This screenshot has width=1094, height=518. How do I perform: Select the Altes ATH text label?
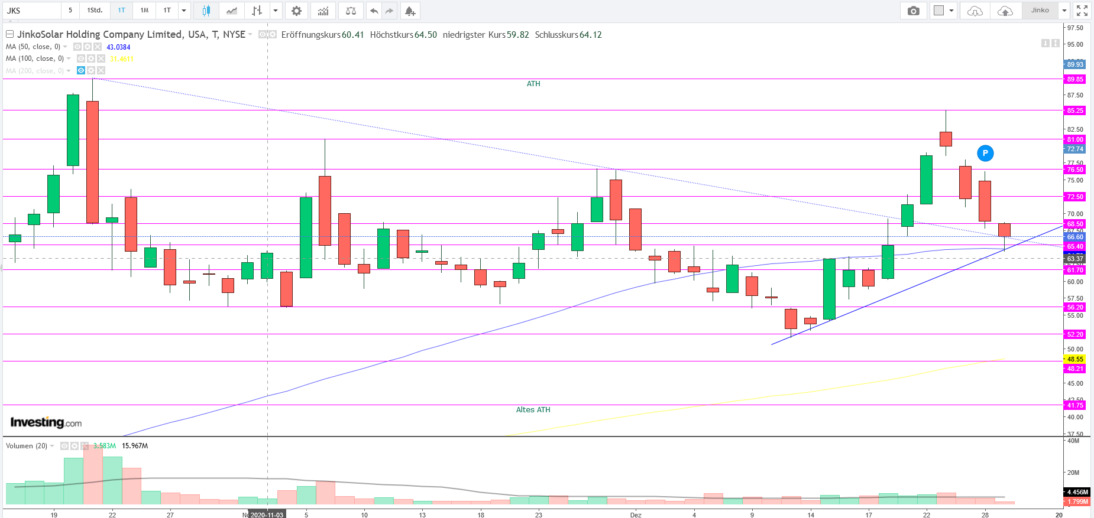533,410
